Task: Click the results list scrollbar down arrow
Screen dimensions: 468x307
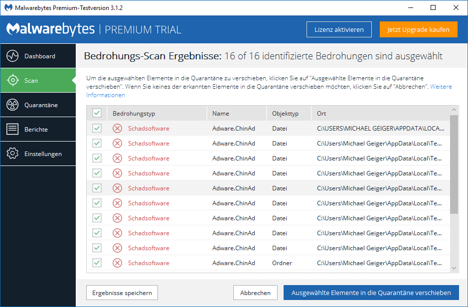Action: click(454, 268)
